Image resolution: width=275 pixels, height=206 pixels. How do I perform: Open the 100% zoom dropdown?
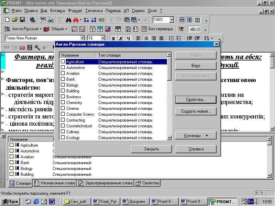point(172,20)
